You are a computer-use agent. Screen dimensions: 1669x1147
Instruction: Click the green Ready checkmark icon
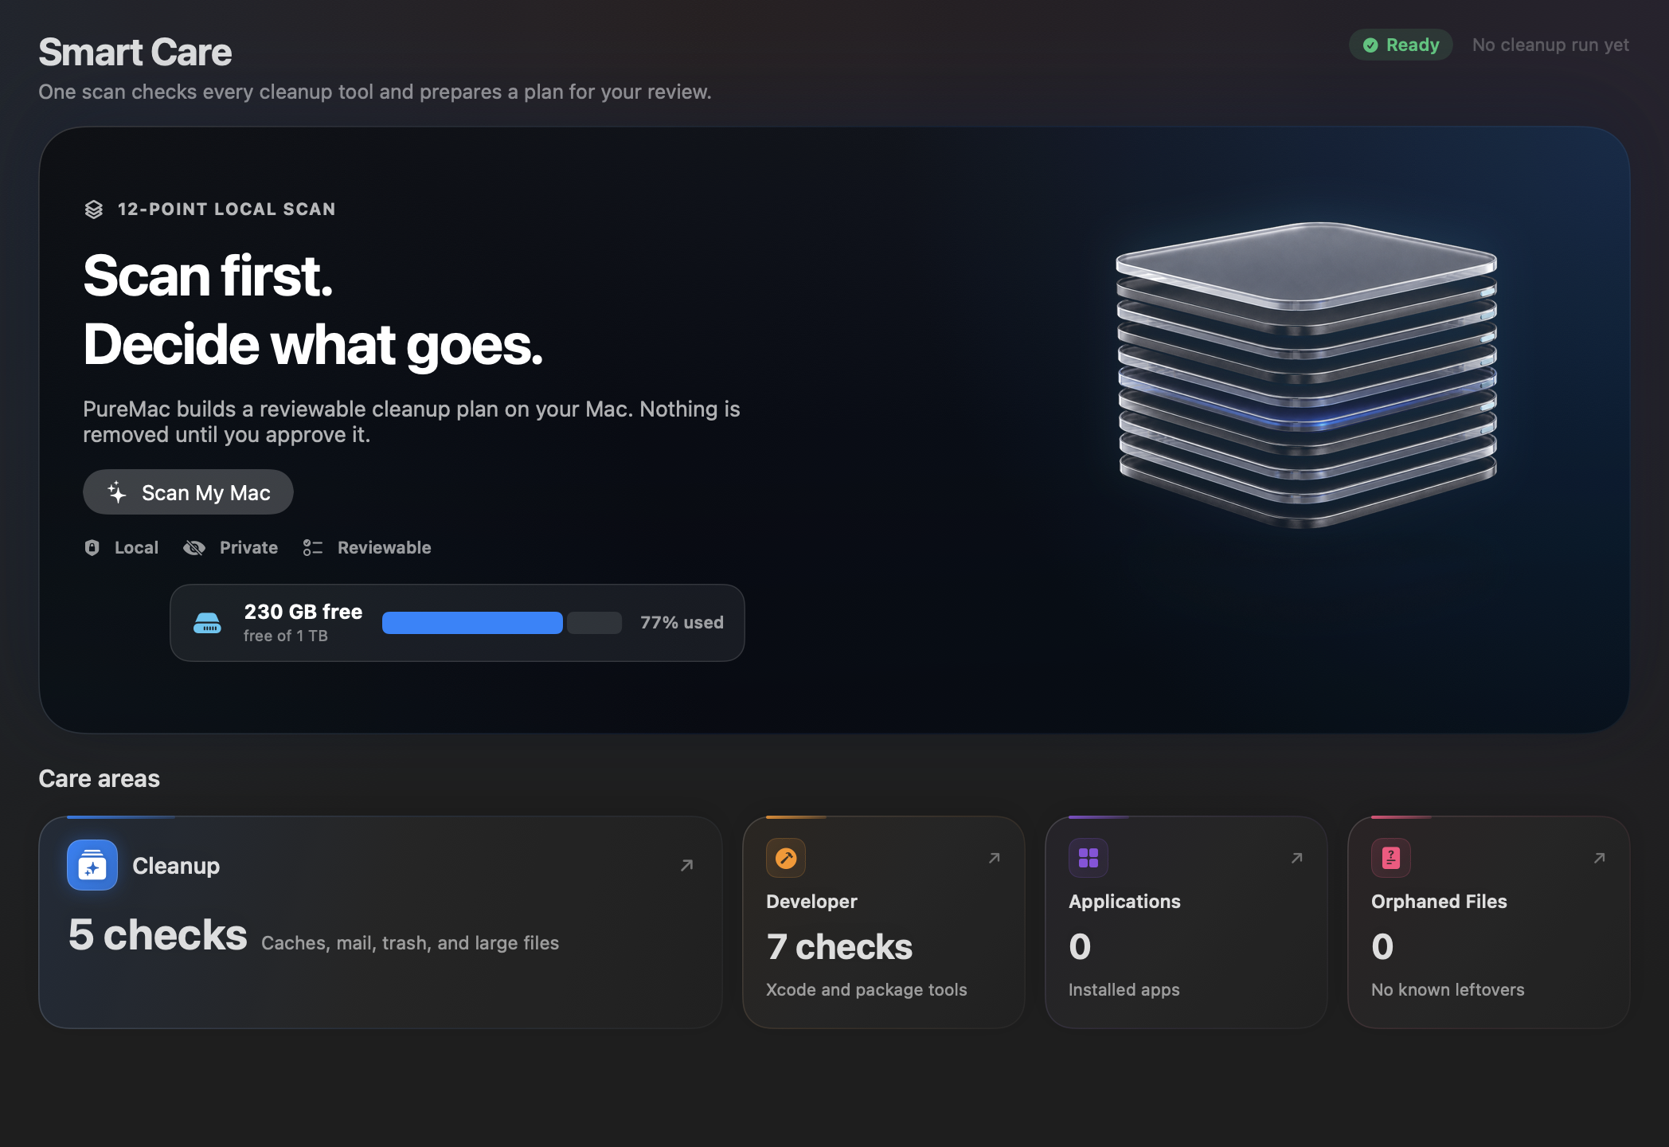click(x=1370, y=45)
